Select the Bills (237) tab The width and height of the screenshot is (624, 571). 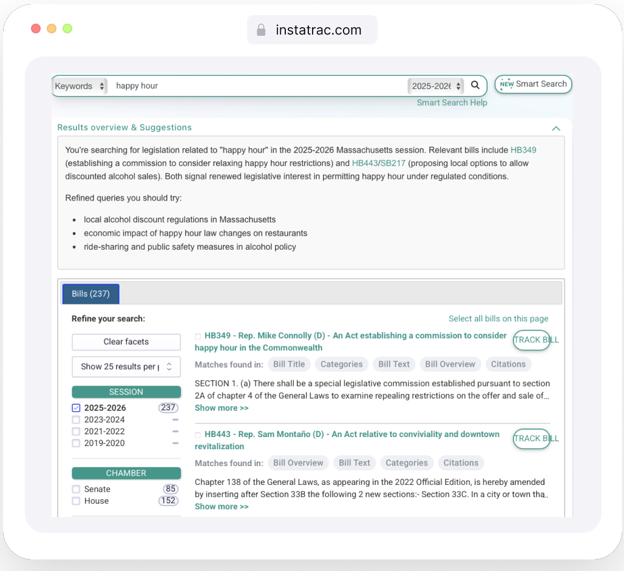pyautogui.click(x=90, y=293)
